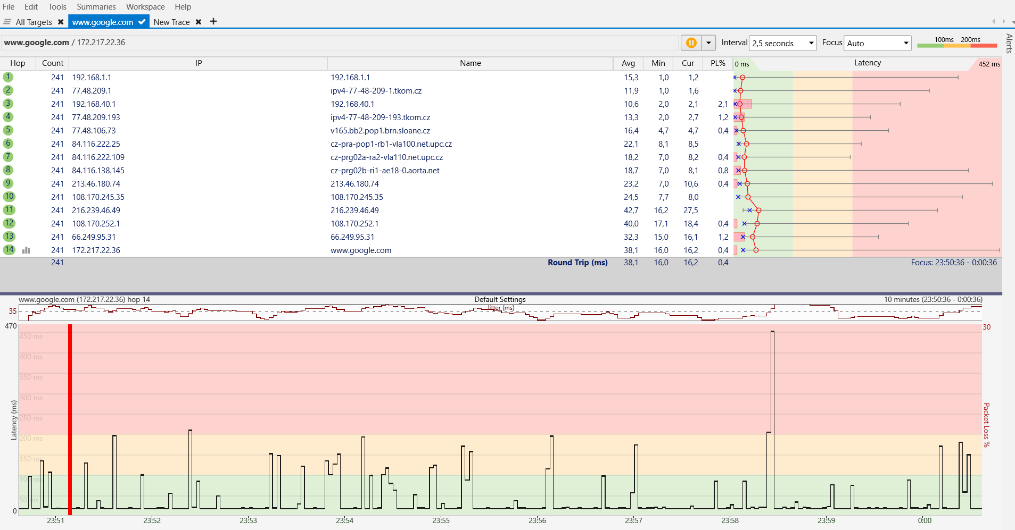Open the Tools menu
Image resolution: width=1015 pixels, height=530 pixels.
coord(57,7)
